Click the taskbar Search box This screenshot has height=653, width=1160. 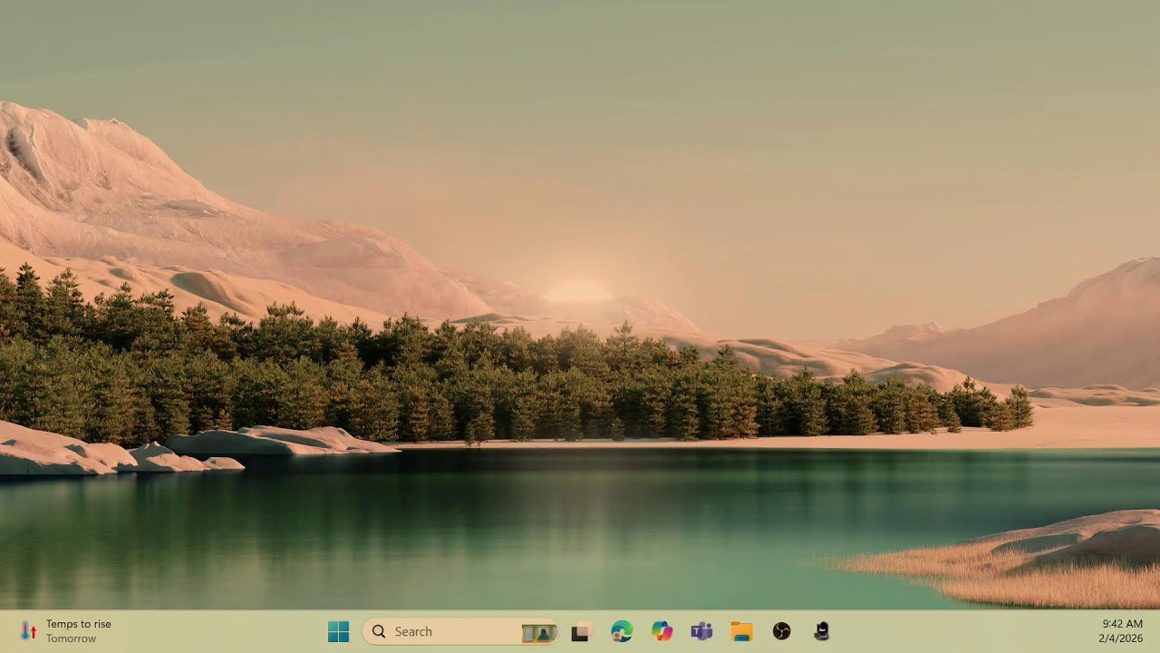[460, 631]
